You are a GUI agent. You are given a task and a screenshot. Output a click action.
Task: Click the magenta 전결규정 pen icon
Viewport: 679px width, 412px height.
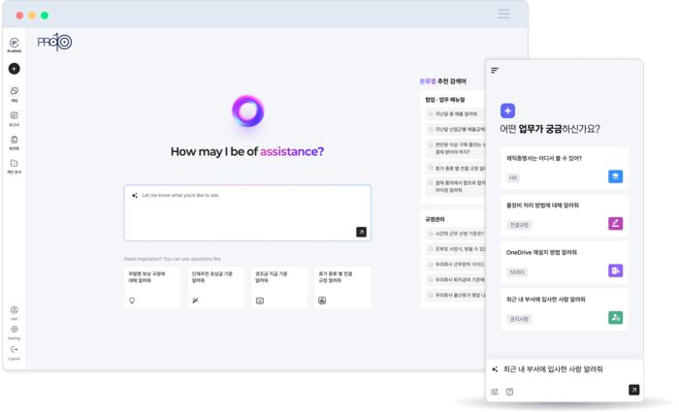(615, 224)
